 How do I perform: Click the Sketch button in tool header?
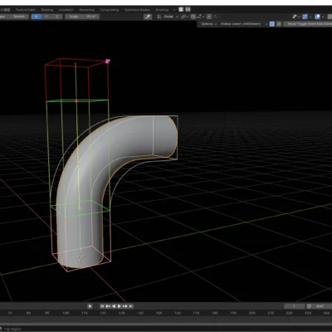[19, 17]
